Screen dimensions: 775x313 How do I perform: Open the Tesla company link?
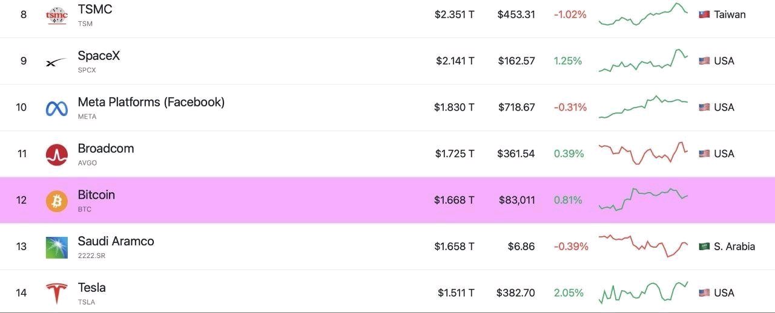(91, 288)
